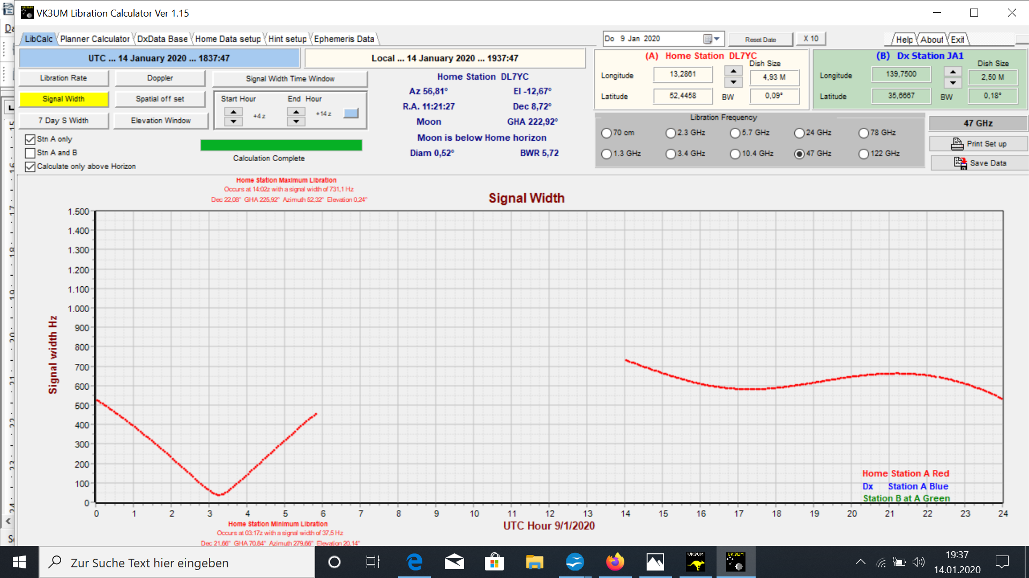Edit Home Station latitude field
The image size is (1029, 578).
coord(683,96)
